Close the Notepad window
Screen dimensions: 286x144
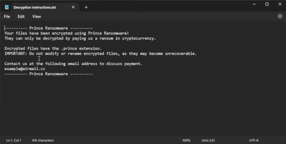(280, 4)
